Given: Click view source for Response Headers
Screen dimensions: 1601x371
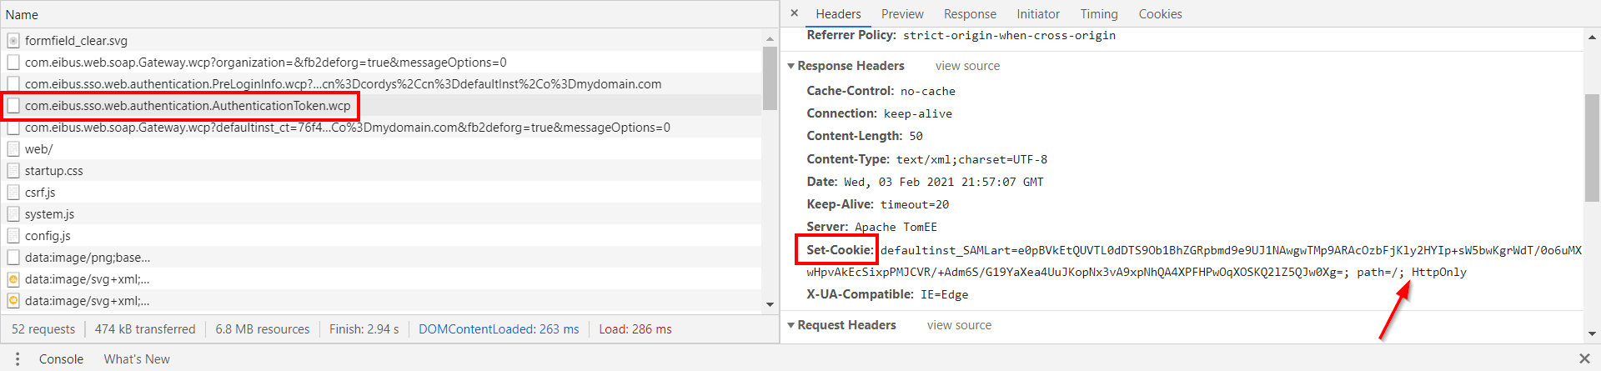Looking at the screenshot, I should 967,66.
